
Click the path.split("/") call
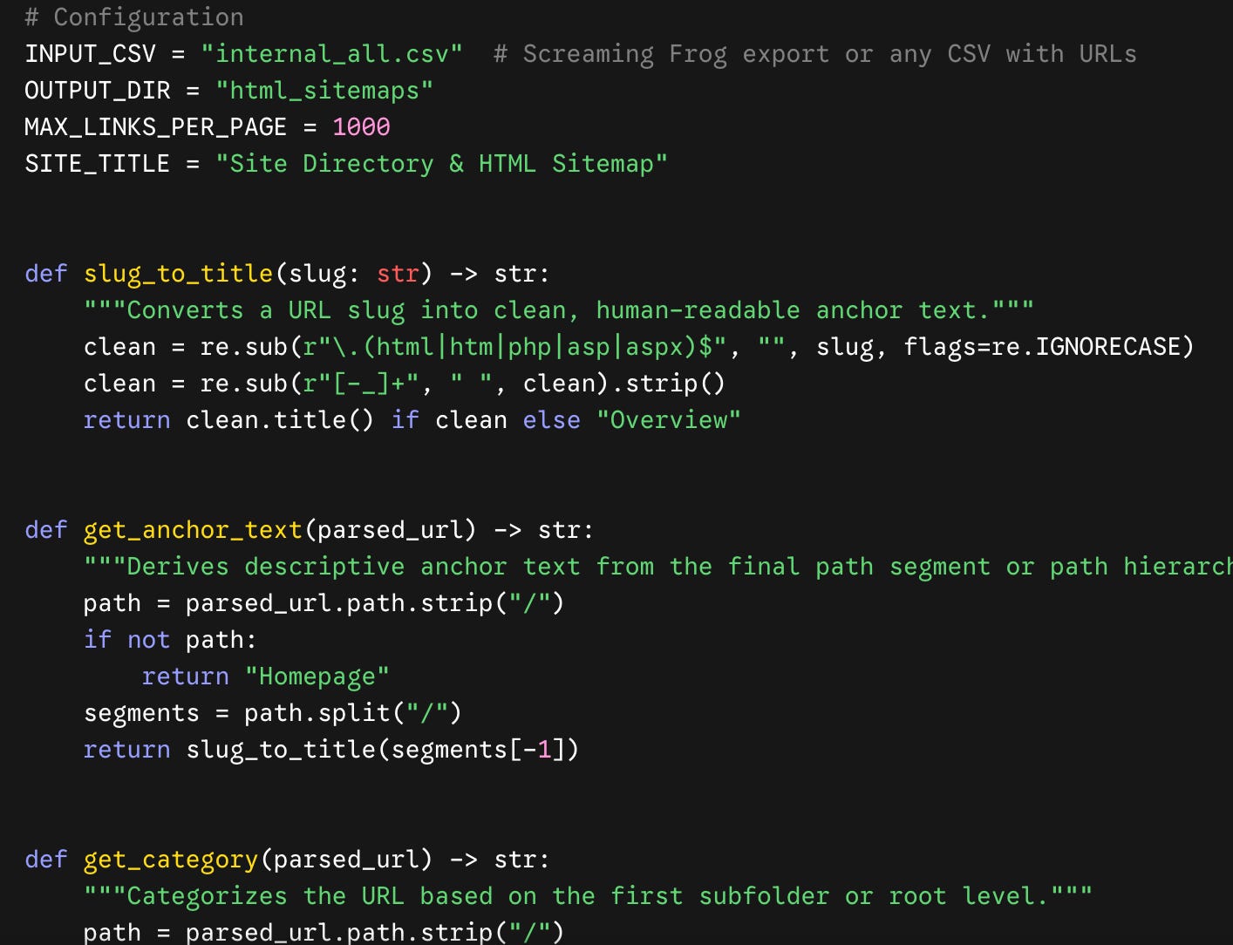pos(353,713)
